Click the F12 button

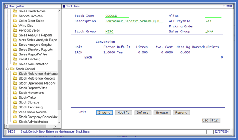click(x=216, y=120)
